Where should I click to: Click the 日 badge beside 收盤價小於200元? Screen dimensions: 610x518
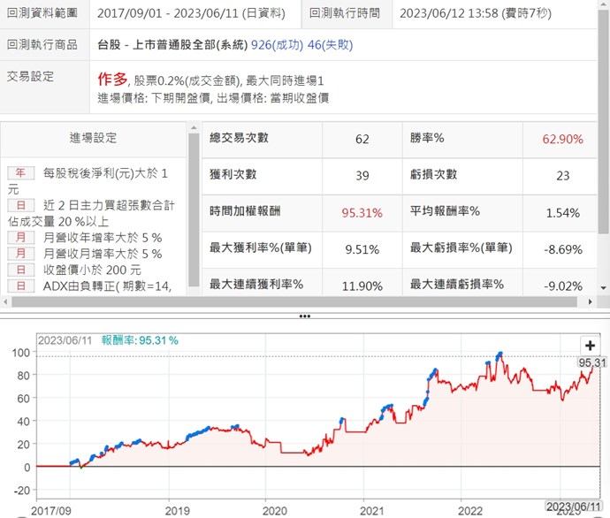coord(19,269)
